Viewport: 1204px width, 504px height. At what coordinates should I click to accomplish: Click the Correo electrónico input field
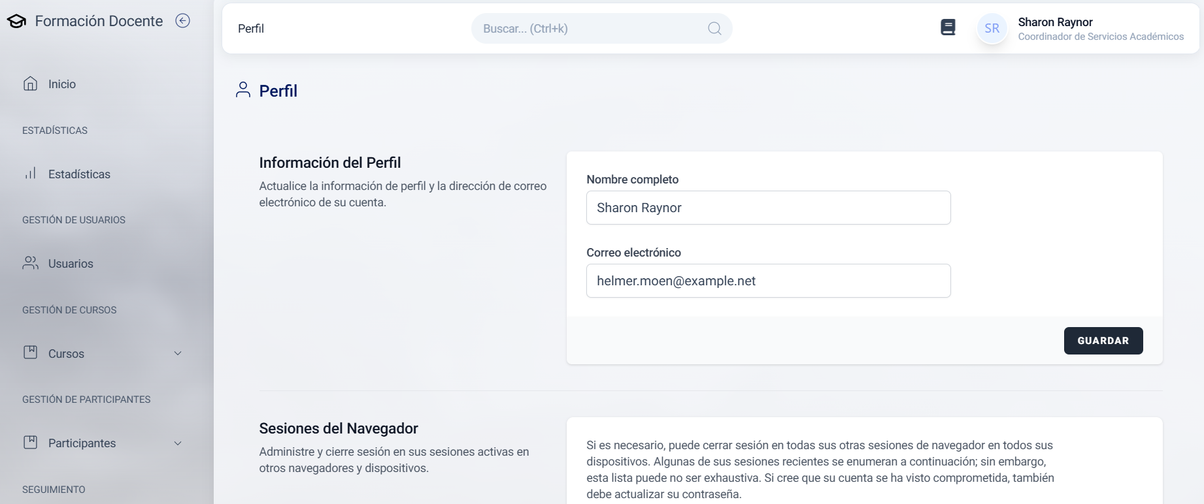tap(768, 281)
